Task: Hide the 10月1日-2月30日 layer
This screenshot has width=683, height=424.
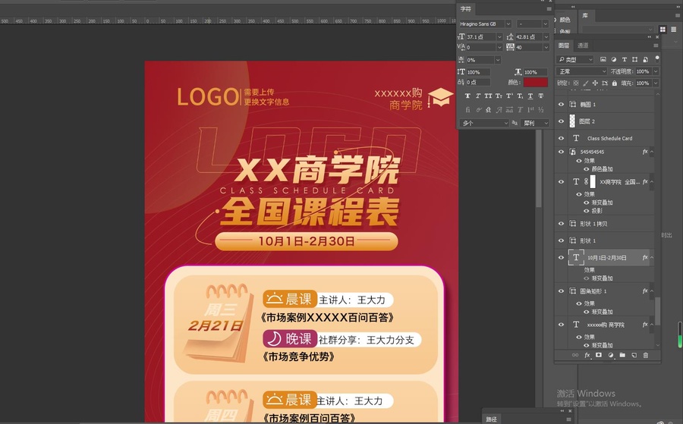Action: point(561,258)
